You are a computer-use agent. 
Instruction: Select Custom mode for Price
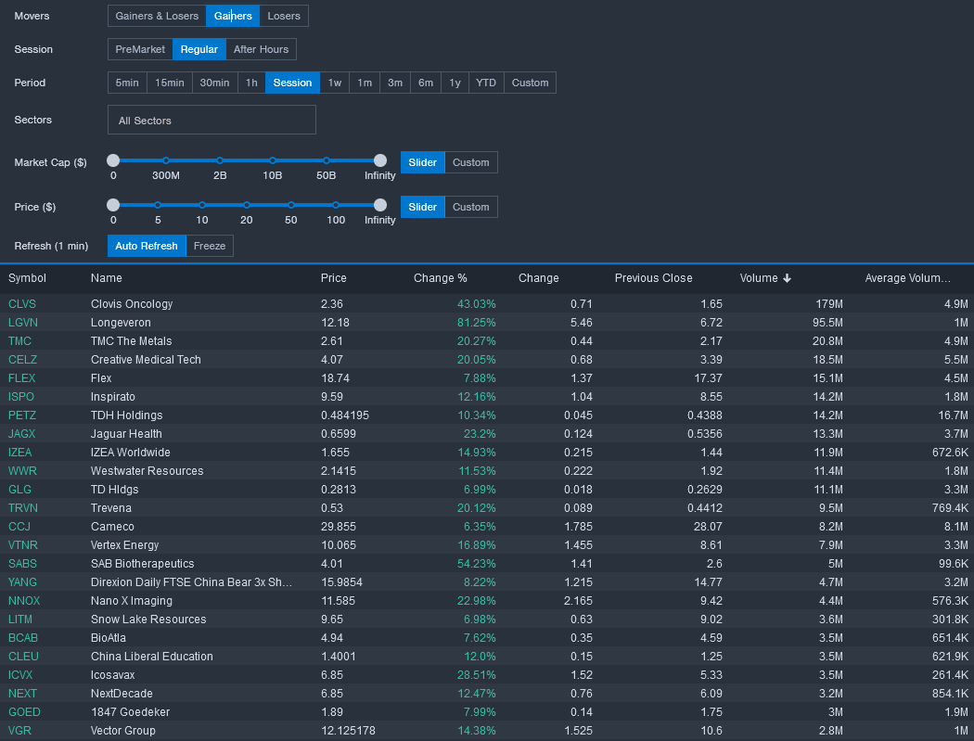471,207
